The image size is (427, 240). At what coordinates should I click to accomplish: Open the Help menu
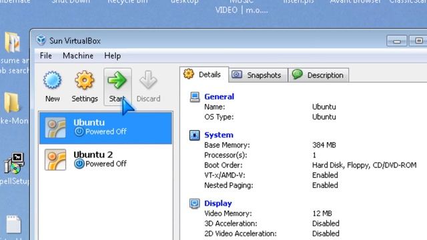click(x=113, y=55)
